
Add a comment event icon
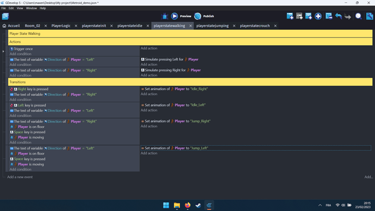(x=309, y=16)
